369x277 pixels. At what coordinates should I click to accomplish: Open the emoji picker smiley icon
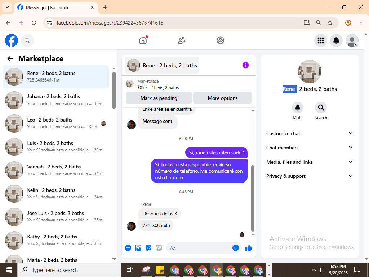click(236, 247)
